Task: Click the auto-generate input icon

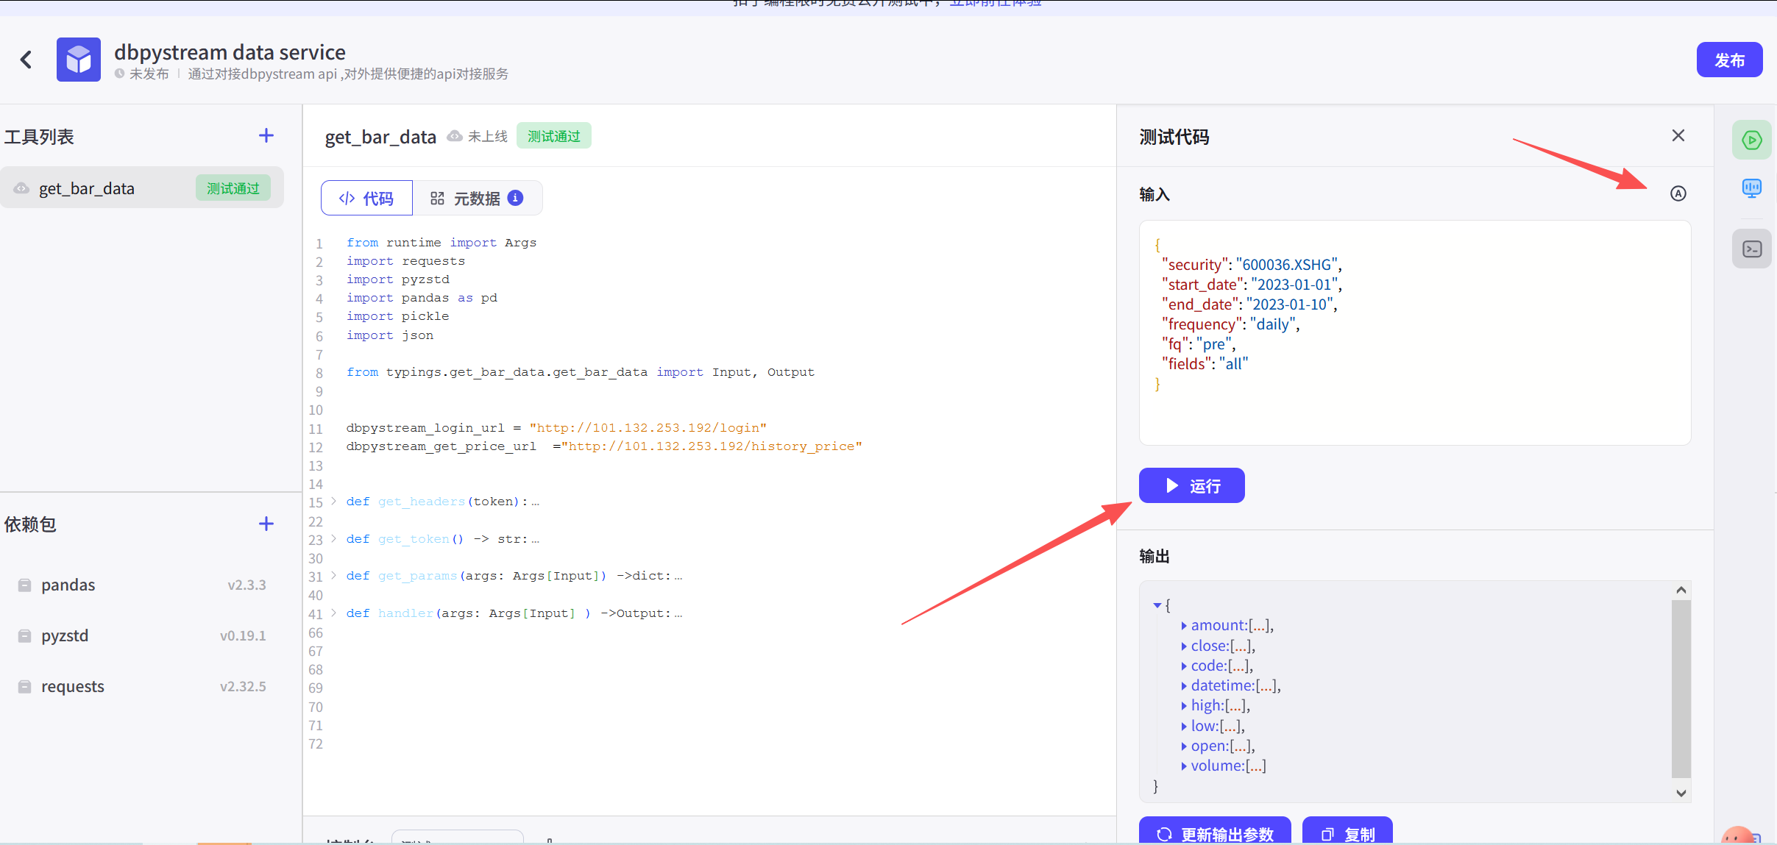Action: point(1678,193)
